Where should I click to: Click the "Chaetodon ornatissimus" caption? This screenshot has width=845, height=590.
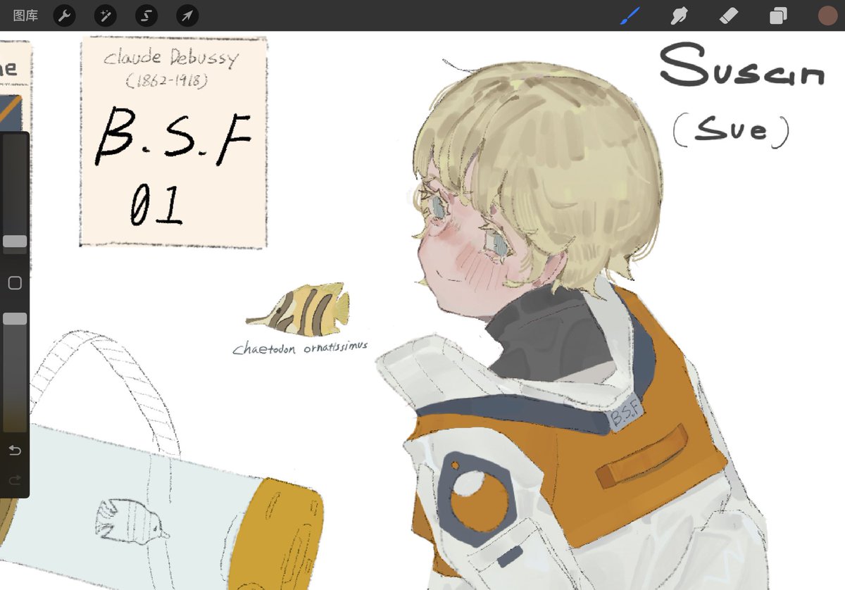pos(301,347)
